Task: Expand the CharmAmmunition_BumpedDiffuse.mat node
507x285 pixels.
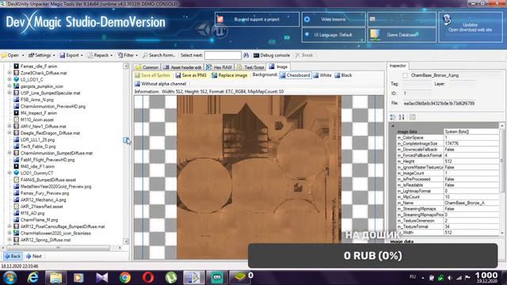Action: pyautogui.click(x=10, y=153)
